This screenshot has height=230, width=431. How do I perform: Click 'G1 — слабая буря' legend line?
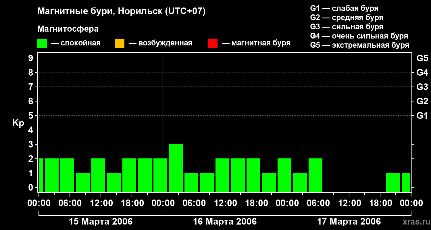(x=344, y=8)
